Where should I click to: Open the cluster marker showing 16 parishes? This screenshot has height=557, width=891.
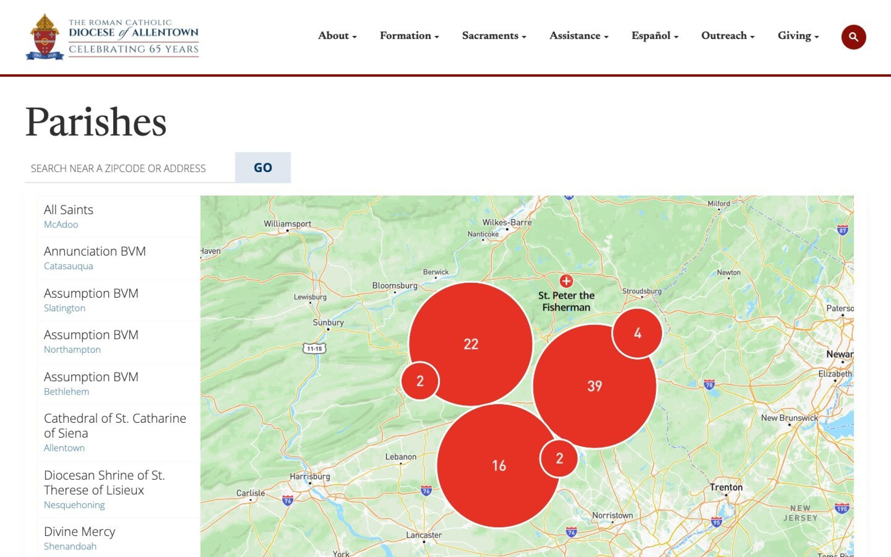tap(499, 466)
